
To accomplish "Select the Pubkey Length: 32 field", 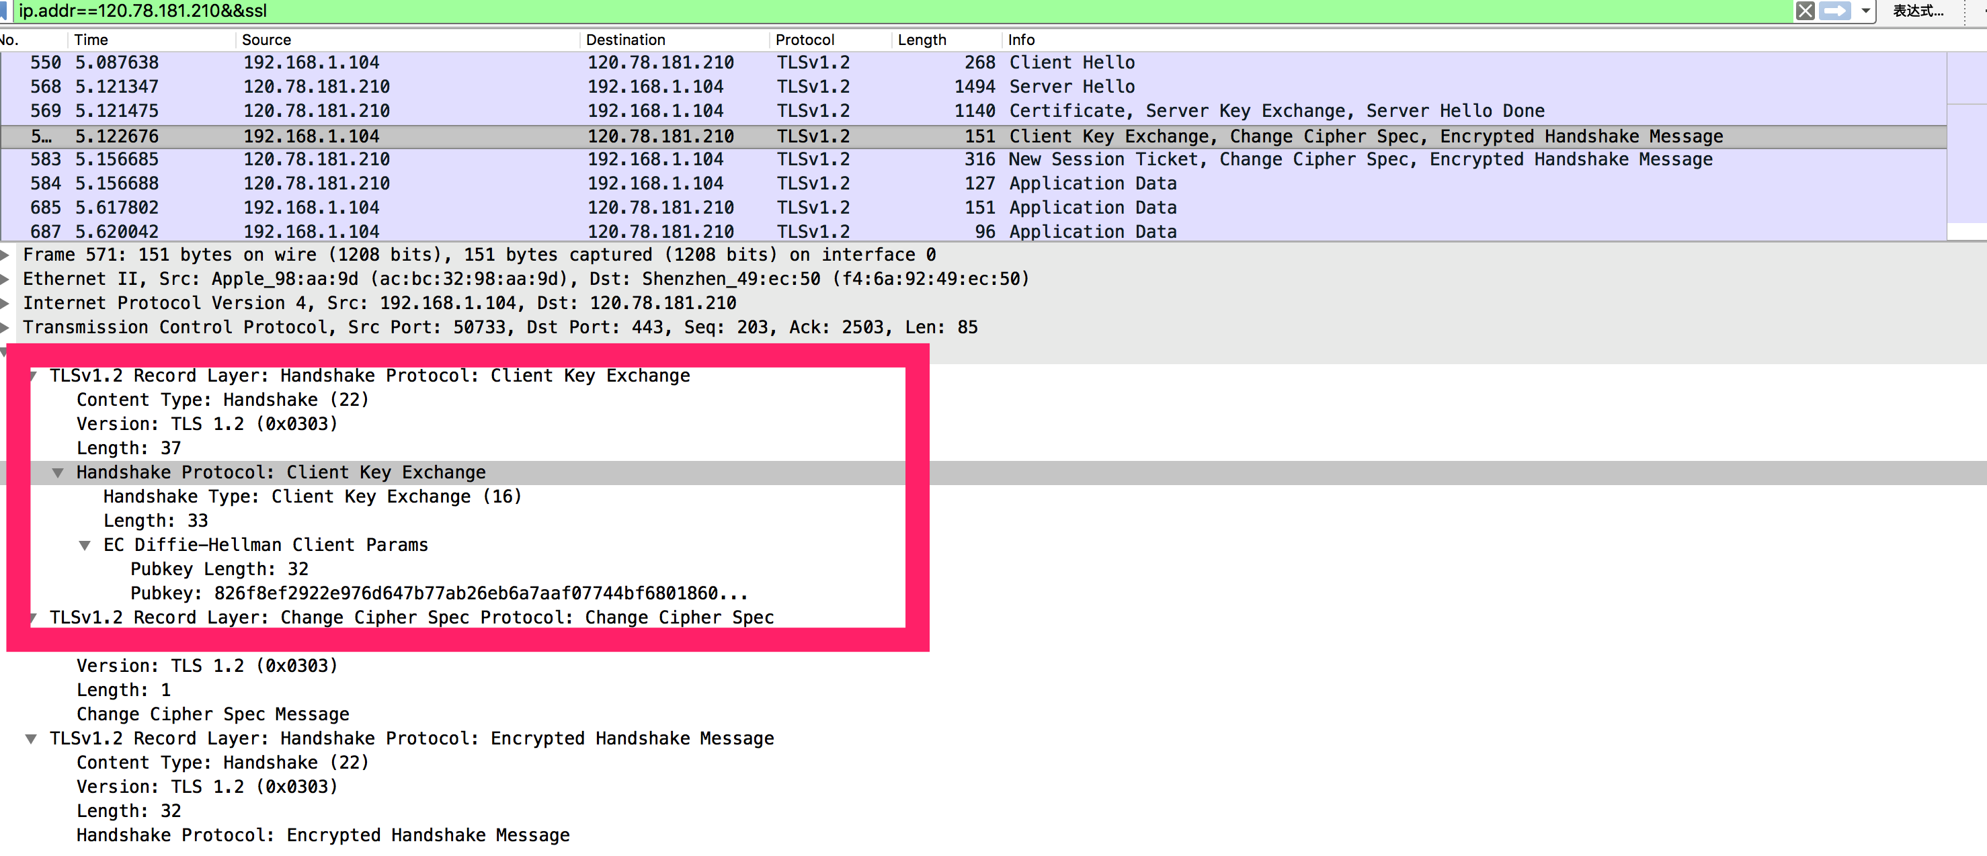I will pos(220,568).
